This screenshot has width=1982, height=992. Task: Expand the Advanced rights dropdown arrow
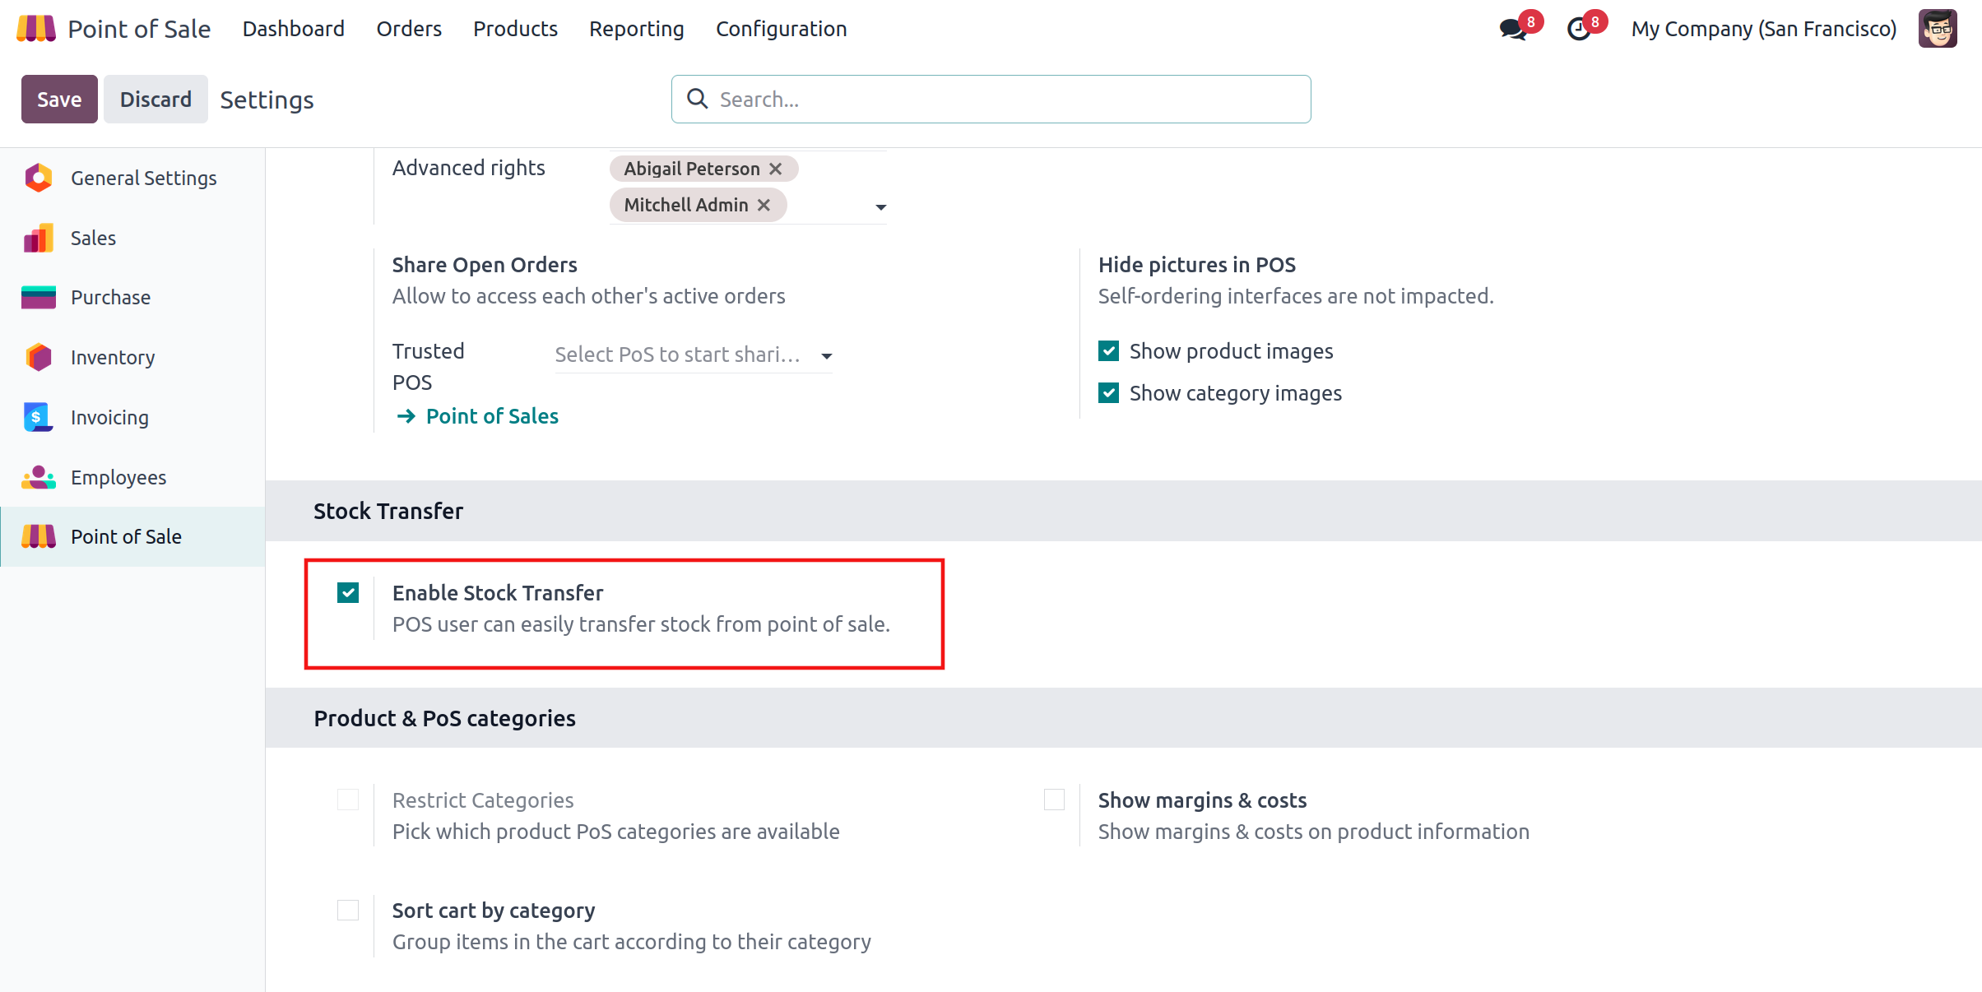click(x=880, y=207)
